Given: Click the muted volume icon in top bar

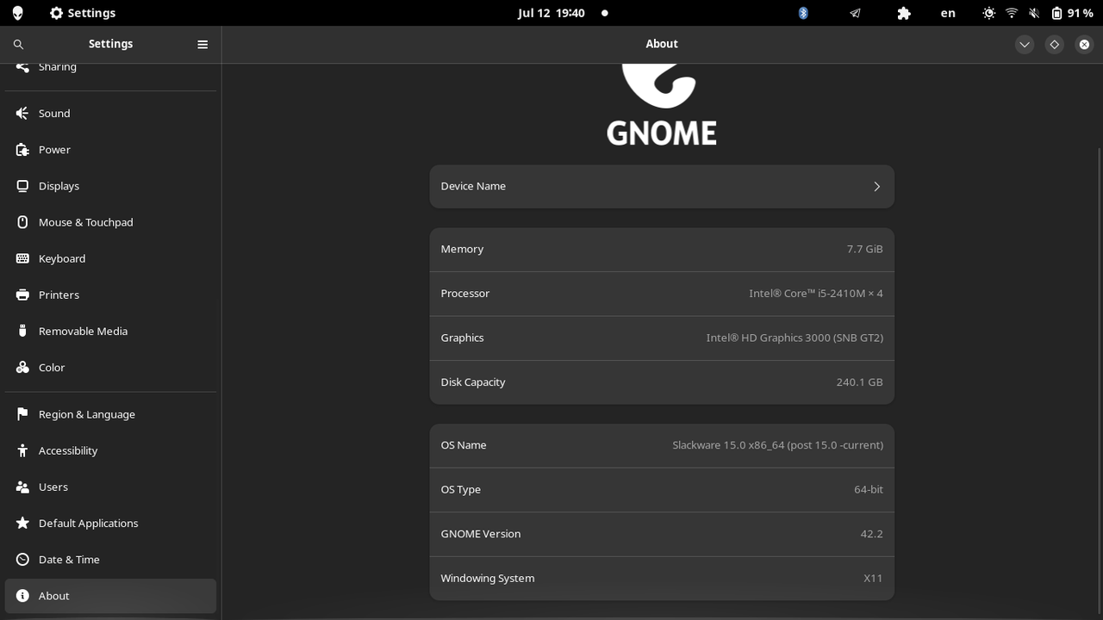Looking at the screenshot, I should click(1034, 13).
